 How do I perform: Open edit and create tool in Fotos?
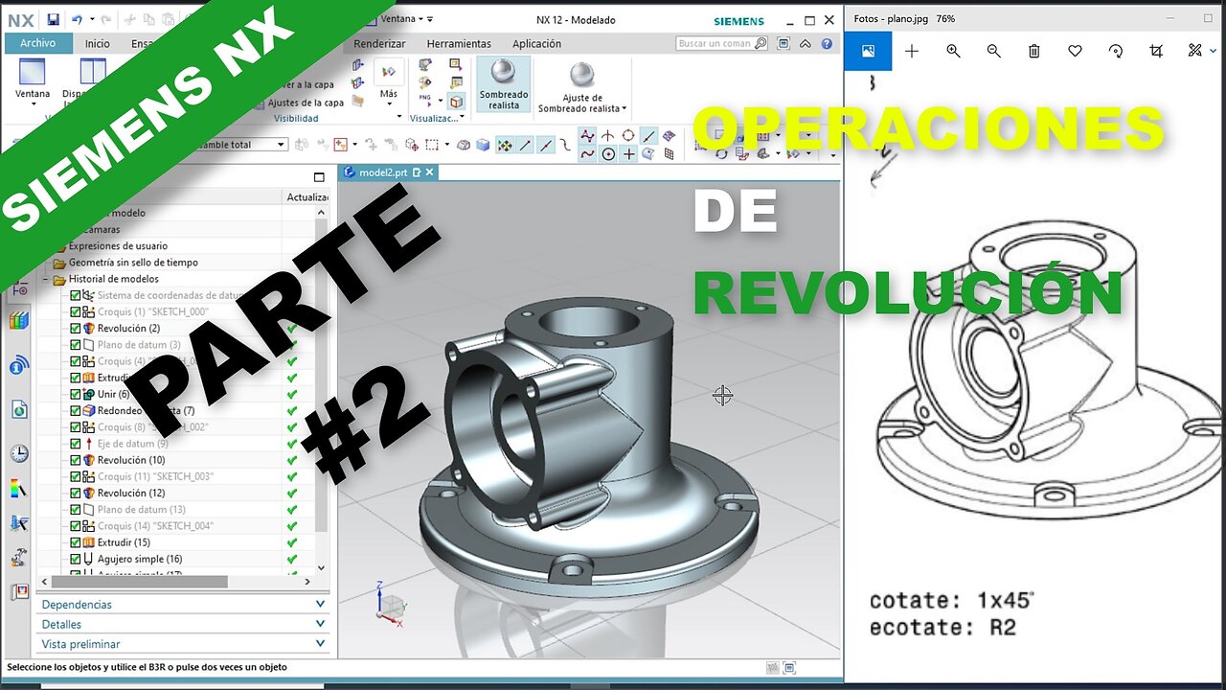pos(1194,51)
